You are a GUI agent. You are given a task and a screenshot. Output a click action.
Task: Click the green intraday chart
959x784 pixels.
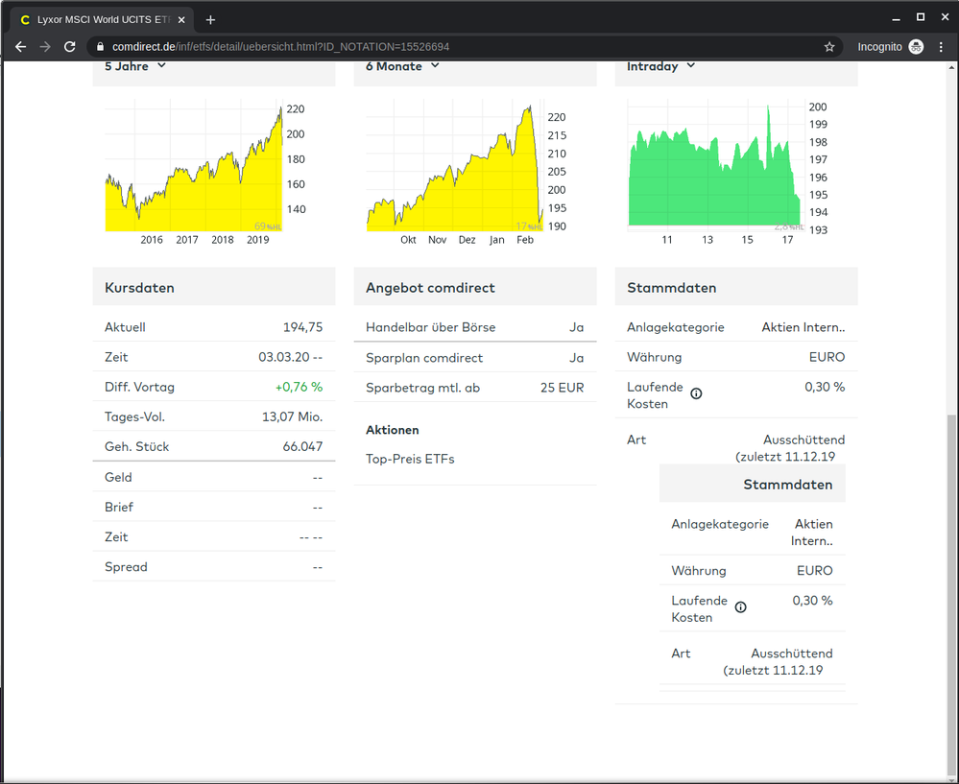[710, 182]
